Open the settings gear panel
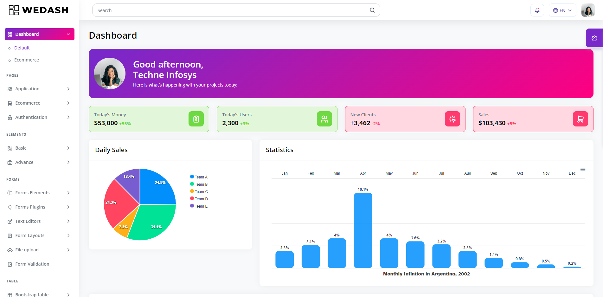This screenshot has width=603, height=297. pos(594,38)
